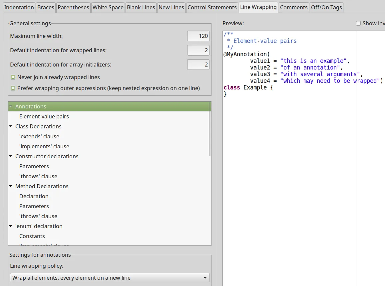Collapse the Annotations tree node

11,106
